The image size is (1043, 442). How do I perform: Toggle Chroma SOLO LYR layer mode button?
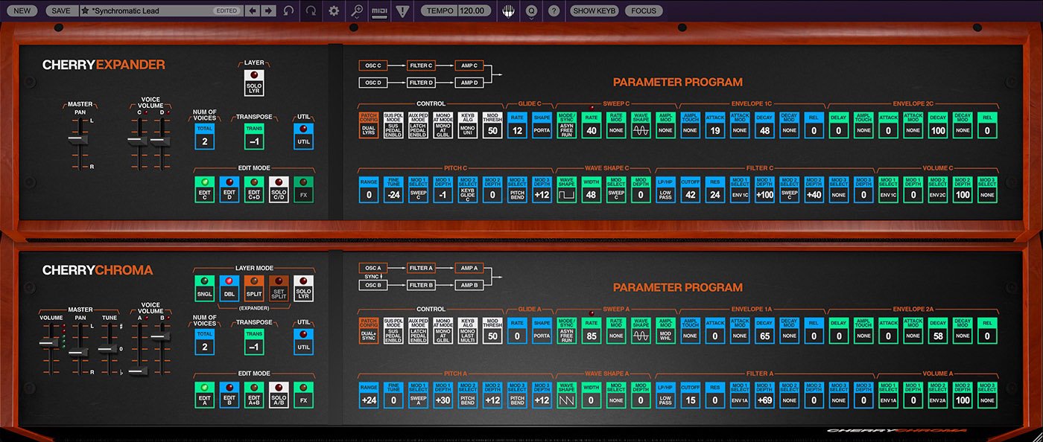point(303,287)
